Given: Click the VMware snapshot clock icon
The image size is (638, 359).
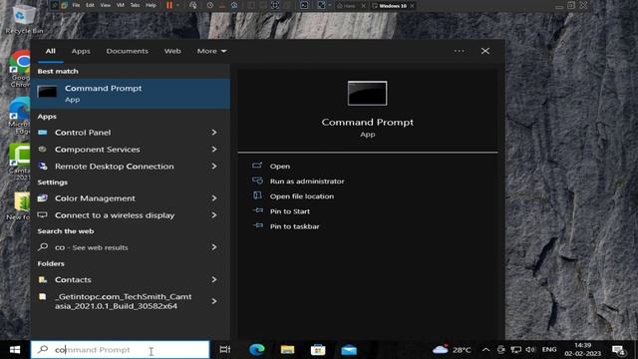Looking at the screenshot, I should coord(210,5).
